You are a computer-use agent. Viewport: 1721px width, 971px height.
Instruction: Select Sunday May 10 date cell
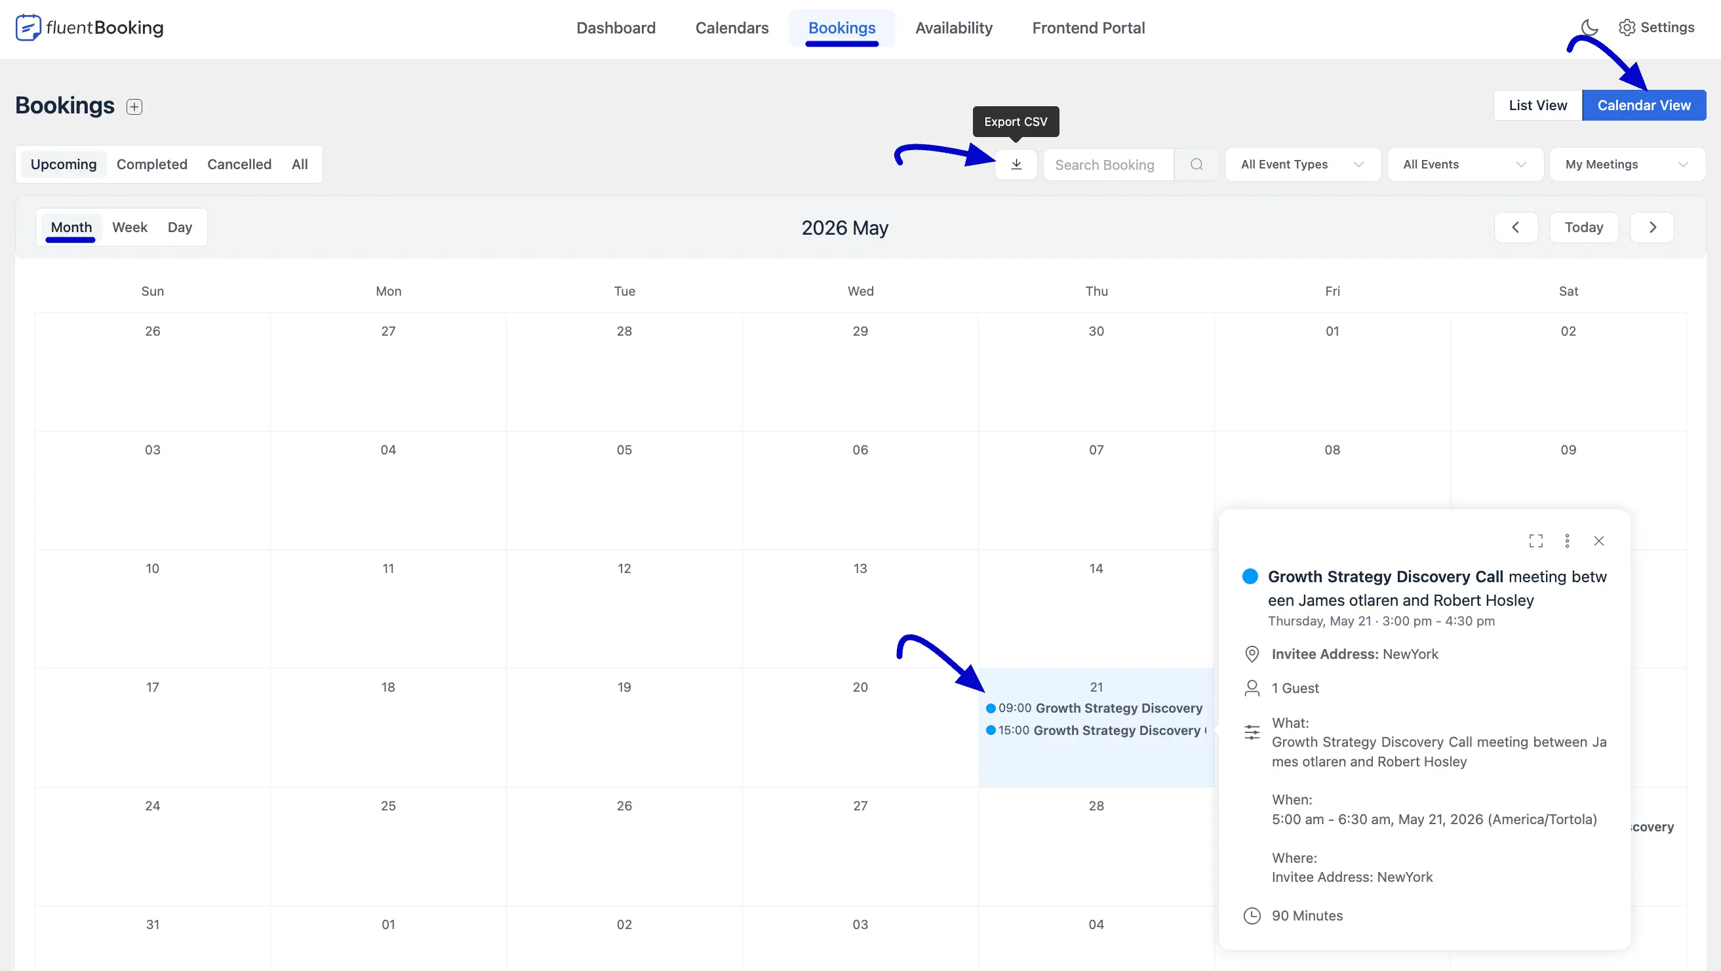(x=153, y=609)
